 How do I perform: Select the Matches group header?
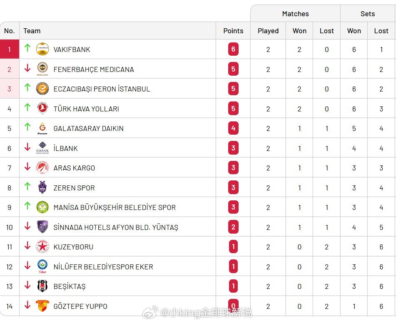[x=296, y=14]
